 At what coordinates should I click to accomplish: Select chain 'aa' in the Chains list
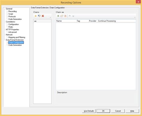click(x=42, y=21)
